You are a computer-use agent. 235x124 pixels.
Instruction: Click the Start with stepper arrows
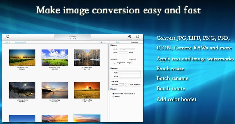pyautogui.click(x=126, y=85)
